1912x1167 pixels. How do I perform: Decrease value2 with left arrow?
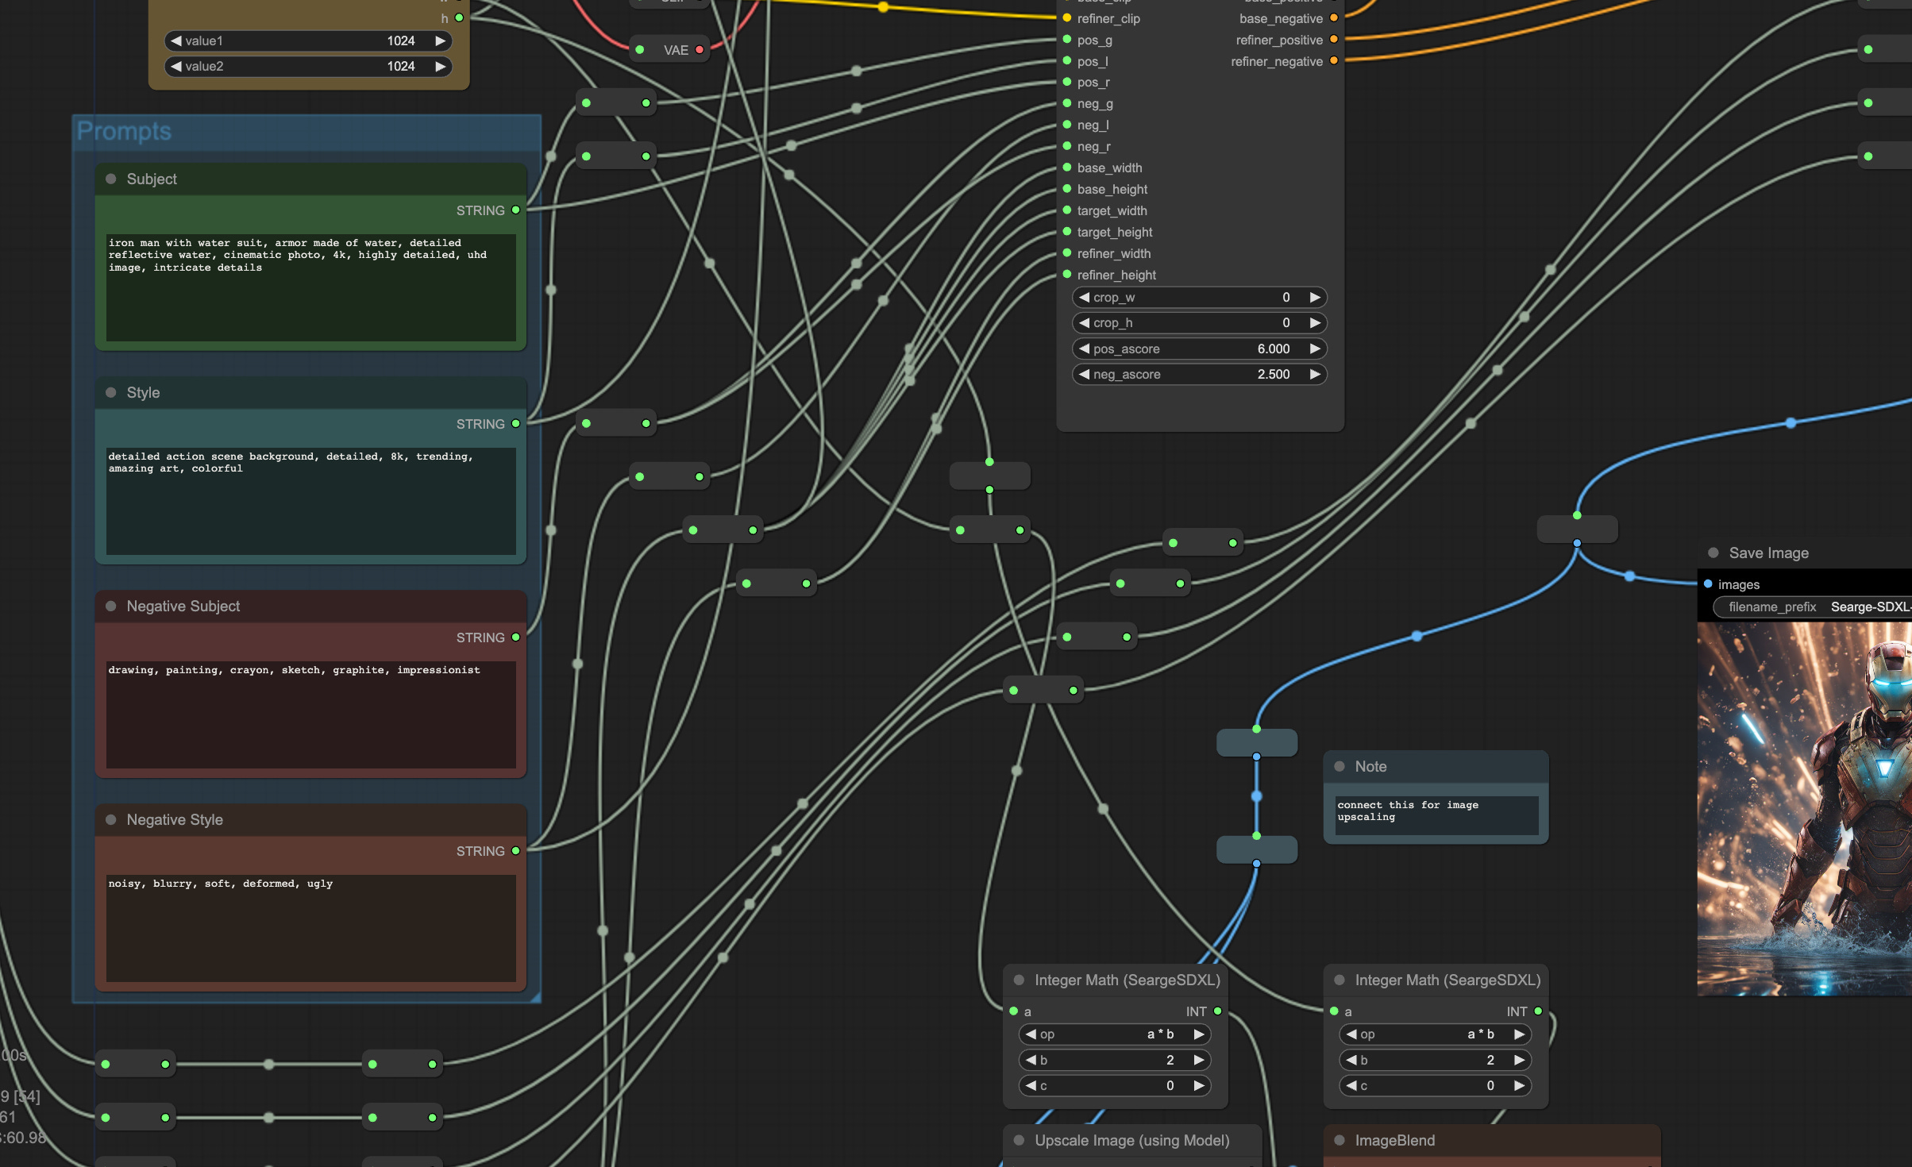pos(176,66)
